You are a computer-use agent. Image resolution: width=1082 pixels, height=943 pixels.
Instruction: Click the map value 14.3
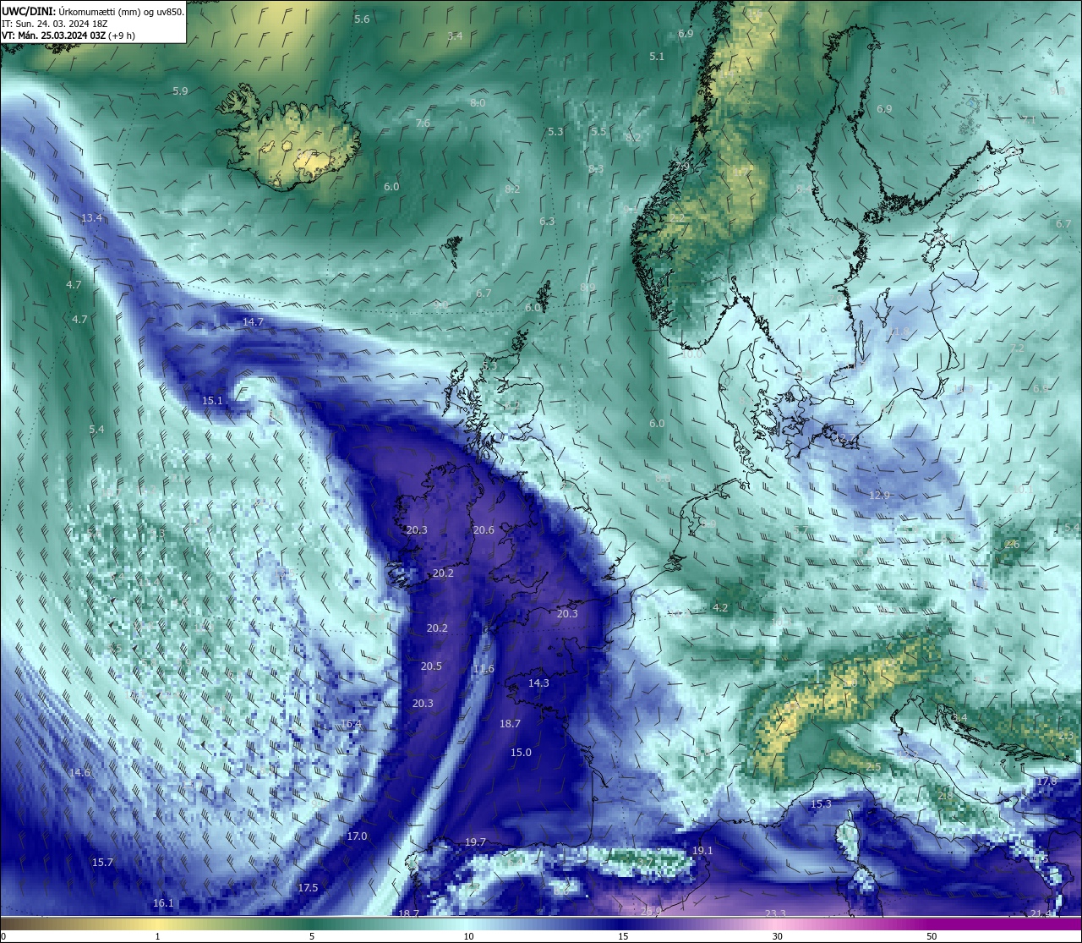(538, 683)
